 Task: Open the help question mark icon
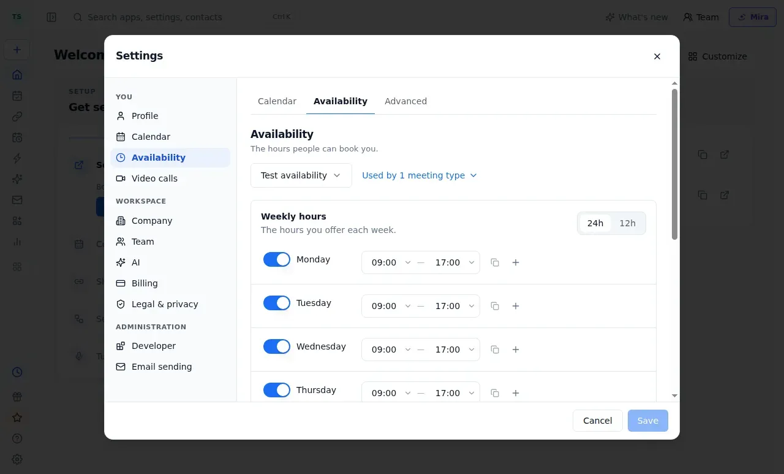[17, 438]
